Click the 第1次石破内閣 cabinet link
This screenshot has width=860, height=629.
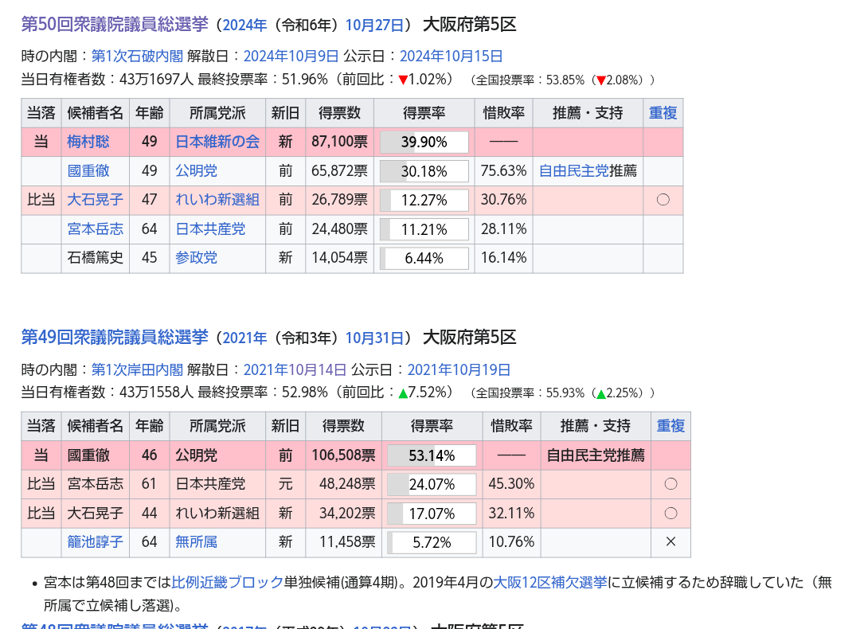coord(137,56)
